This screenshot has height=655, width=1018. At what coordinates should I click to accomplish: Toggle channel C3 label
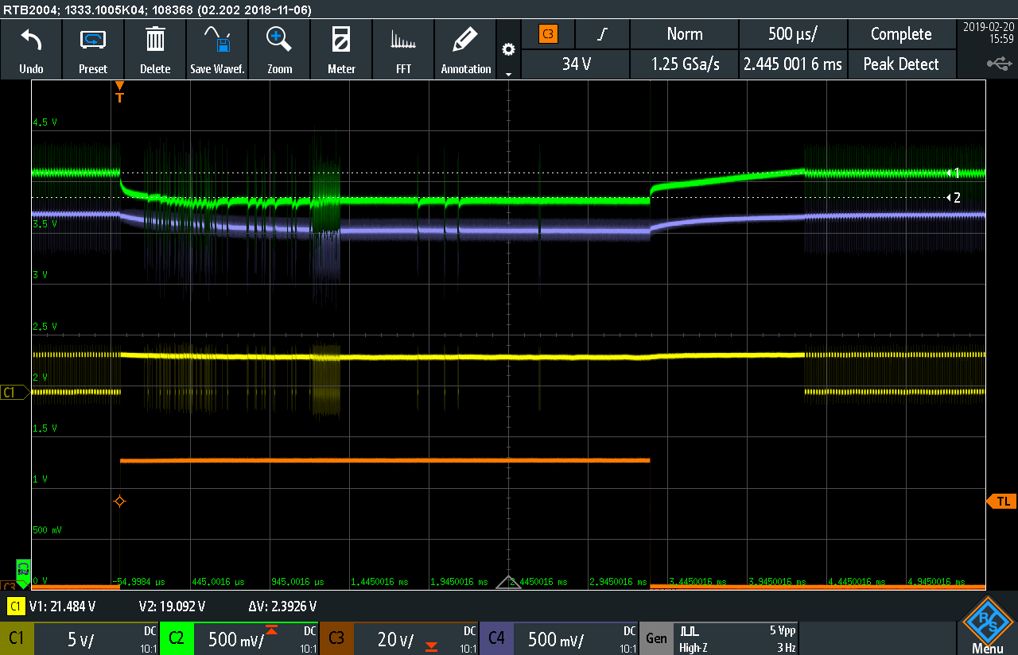pos(336,638)
